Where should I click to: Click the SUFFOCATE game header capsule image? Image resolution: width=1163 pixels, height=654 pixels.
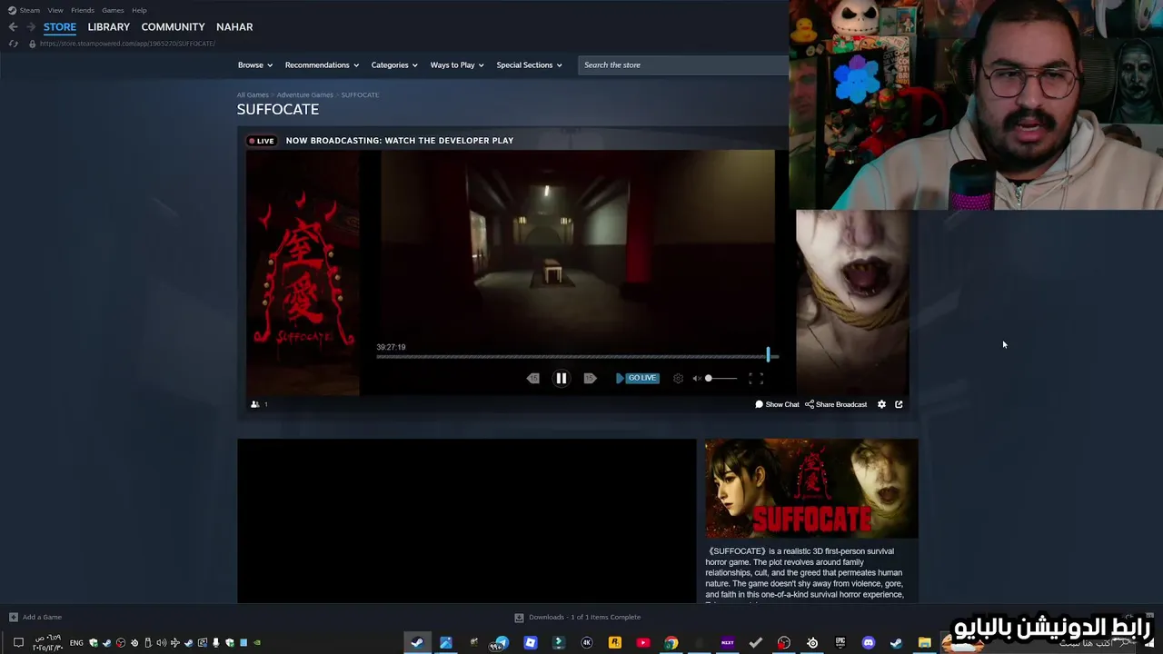[x=811, y=489]
